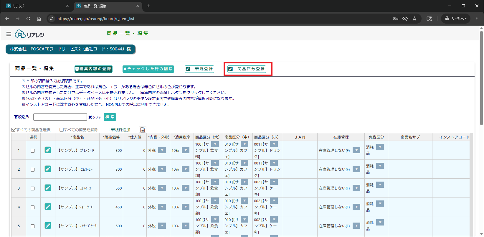This screenshot has height=237, width=484.
Task: Expand 商品区分(中) dropdown on row 3
Action: (245, 182)
